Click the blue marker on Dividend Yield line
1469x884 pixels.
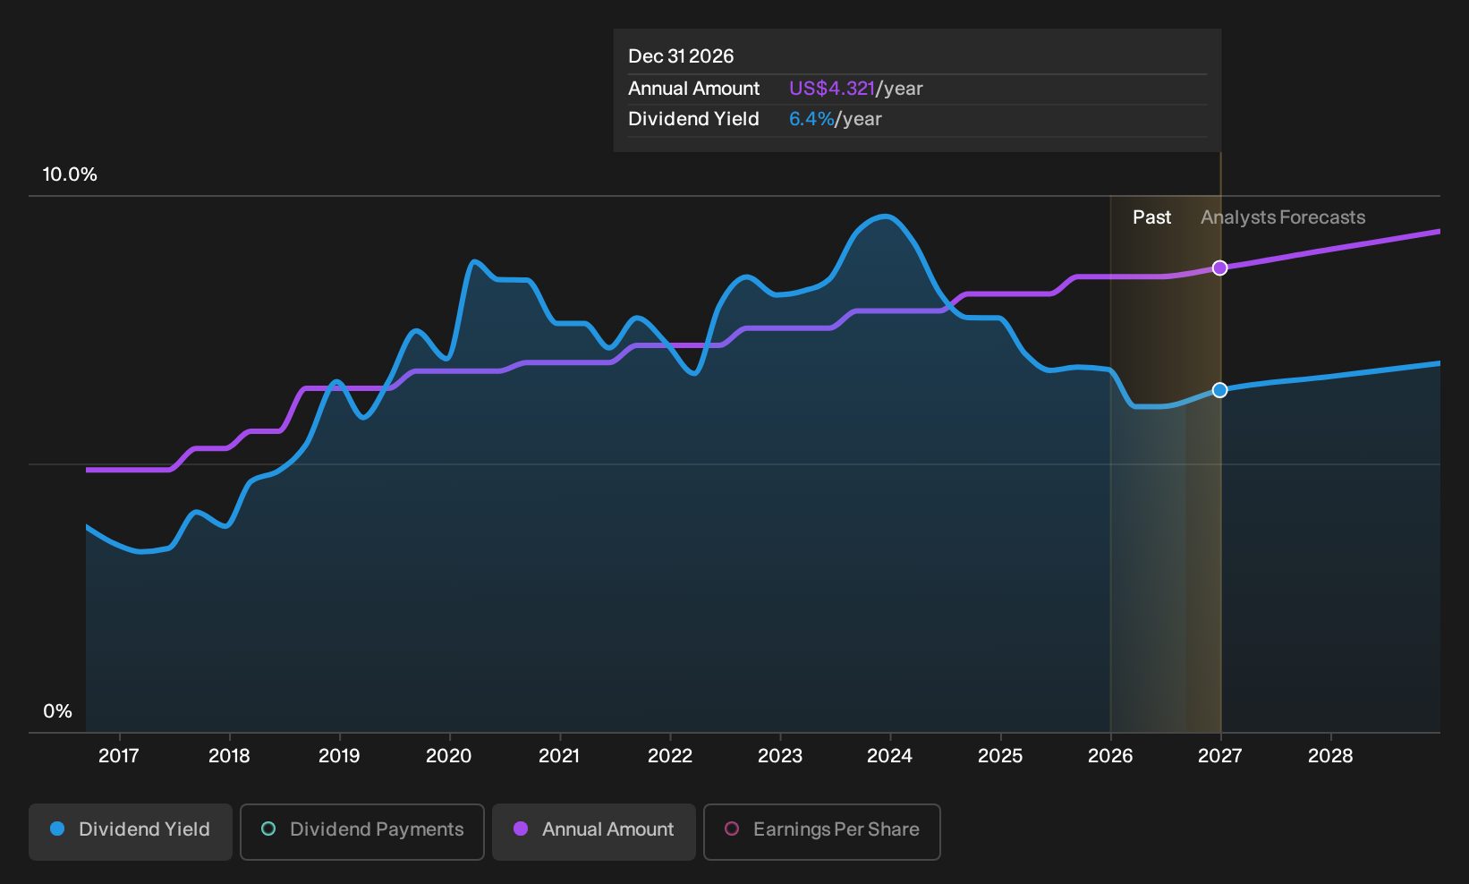1219,390
